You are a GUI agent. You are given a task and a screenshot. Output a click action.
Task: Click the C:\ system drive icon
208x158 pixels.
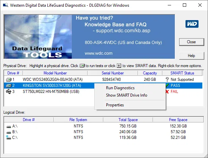pos(8,138)
